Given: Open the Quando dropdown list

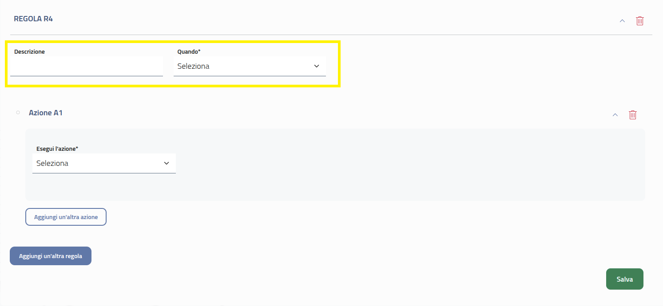Looking at the screenshot, I should [250, 66].
